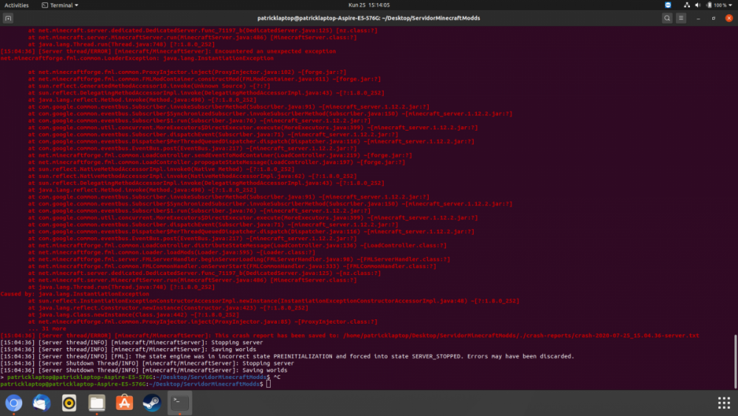Show Applications grid in the dock
This screenshot has width=738, height=416.
724,403
